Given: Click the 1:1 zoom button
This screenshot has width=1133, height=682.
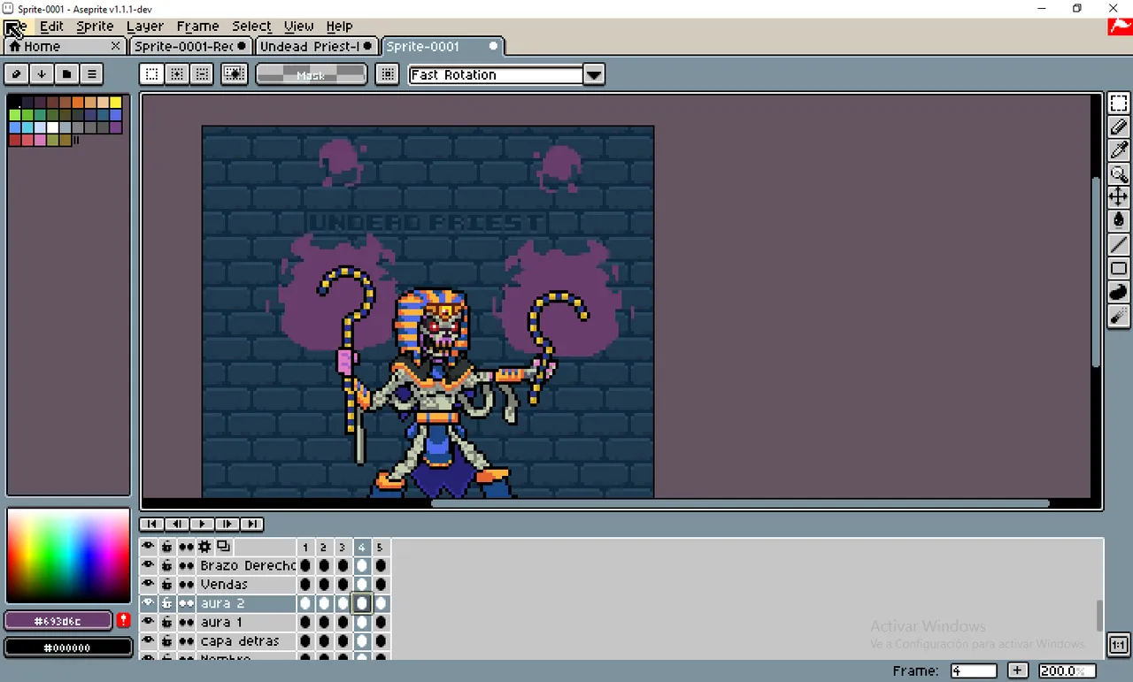Looking at the screenshot, I should [x=1119, y=644].
